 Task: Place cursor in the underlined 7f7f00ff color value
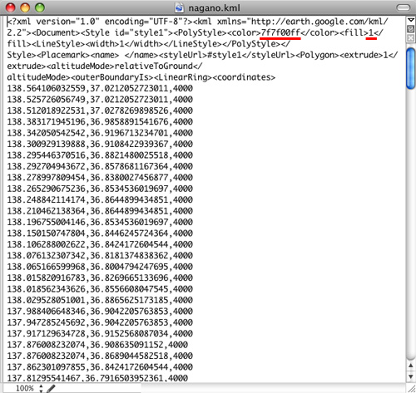[x=280, y=32]
